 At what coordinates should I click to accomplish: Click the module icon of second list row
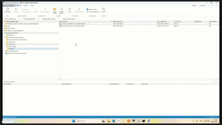point(60,26)
